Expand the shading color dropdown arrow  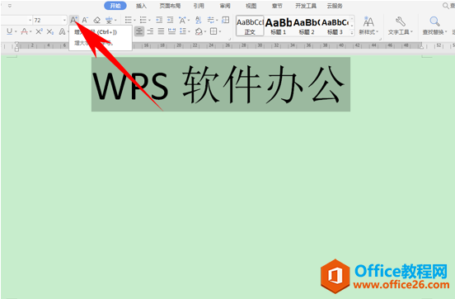(205, 31)
